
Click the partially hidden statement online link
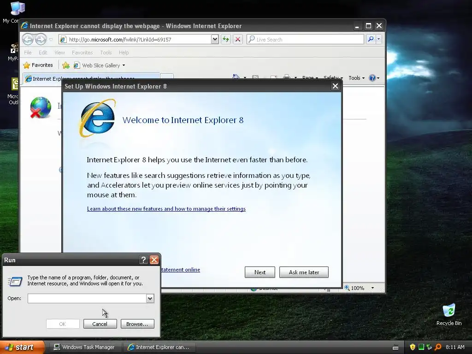pyautogui.click(x=181, y=269)
